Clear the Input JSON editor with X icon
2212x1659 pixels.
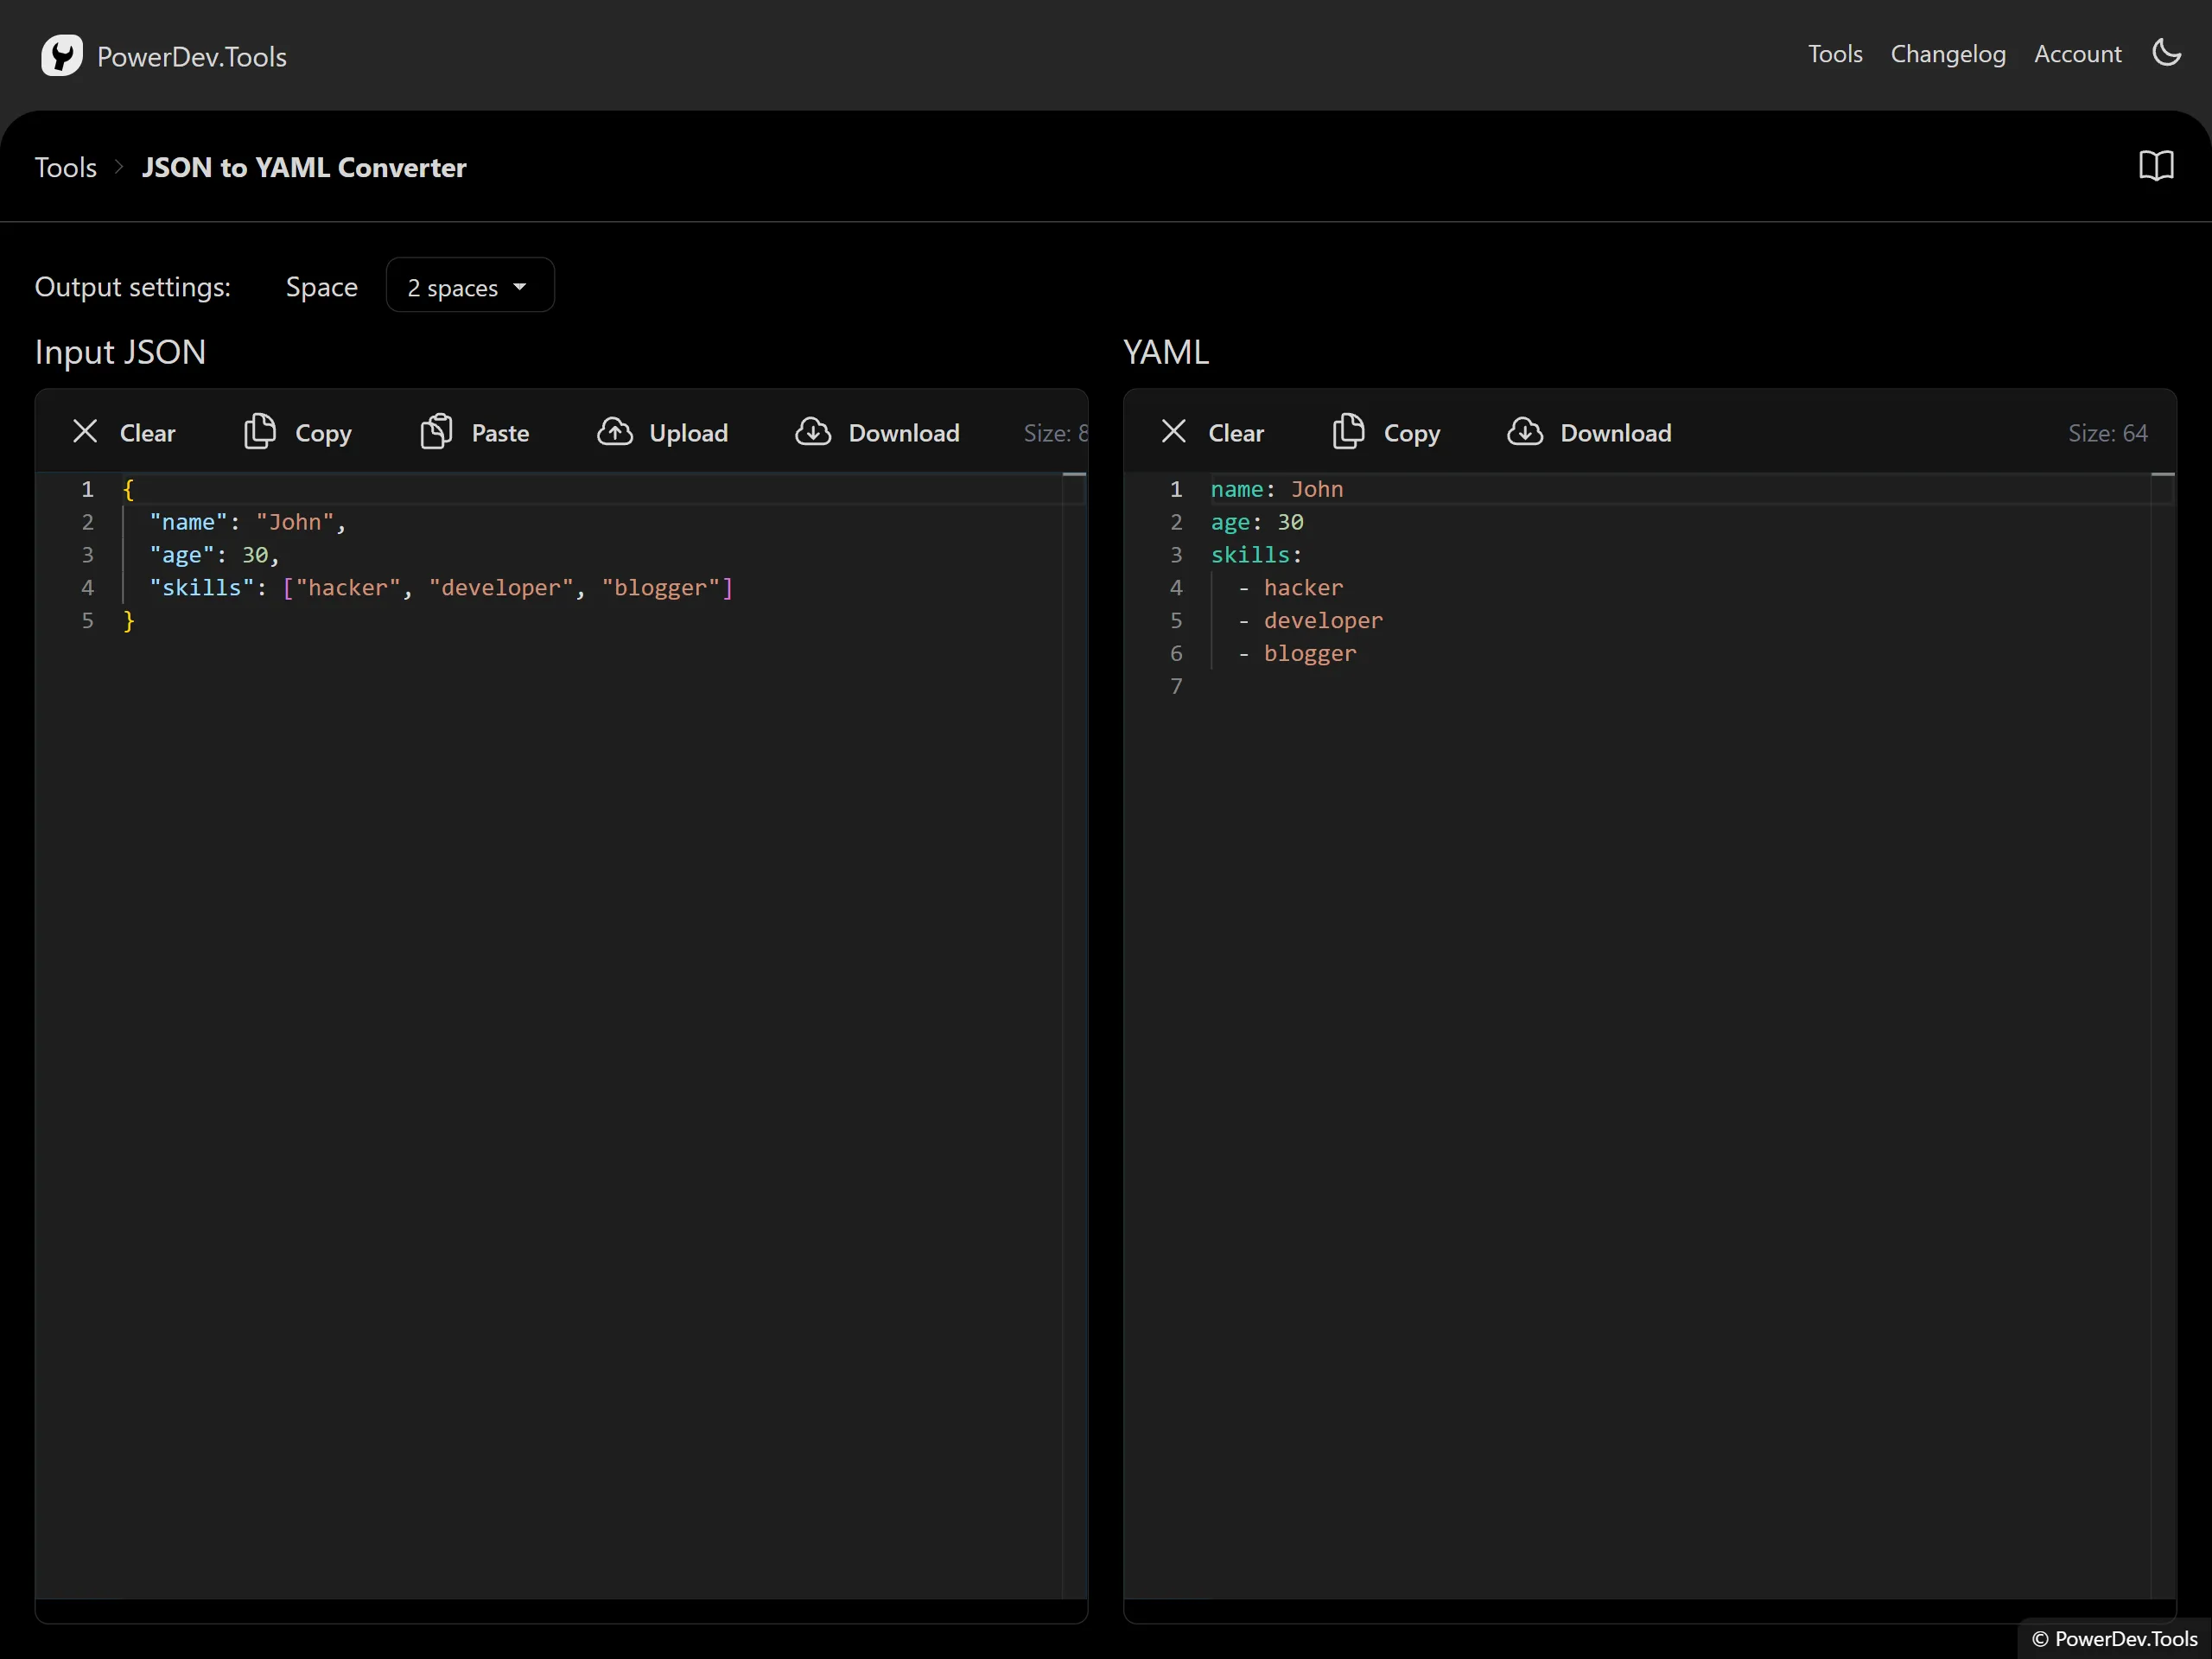point(86,432)
